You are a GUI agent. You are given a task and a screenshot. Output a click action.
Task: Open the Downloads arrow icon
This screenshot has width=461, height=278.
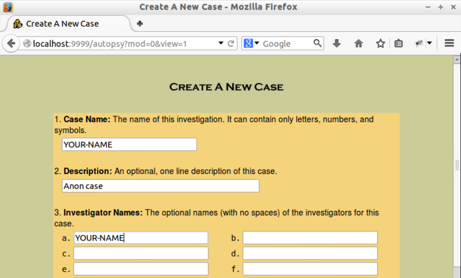click(337, 43)
